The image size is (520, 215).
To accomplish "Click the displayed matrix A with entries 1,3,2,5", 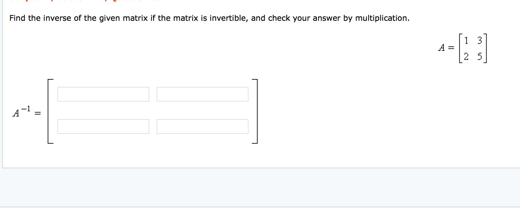I will [473, 48].
